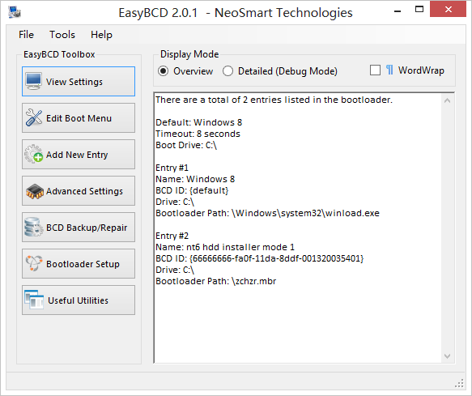Click the 'Entry #1' heading text
Image resolution: width=472 pixels, height=396 pixels.
pos(172,168)
